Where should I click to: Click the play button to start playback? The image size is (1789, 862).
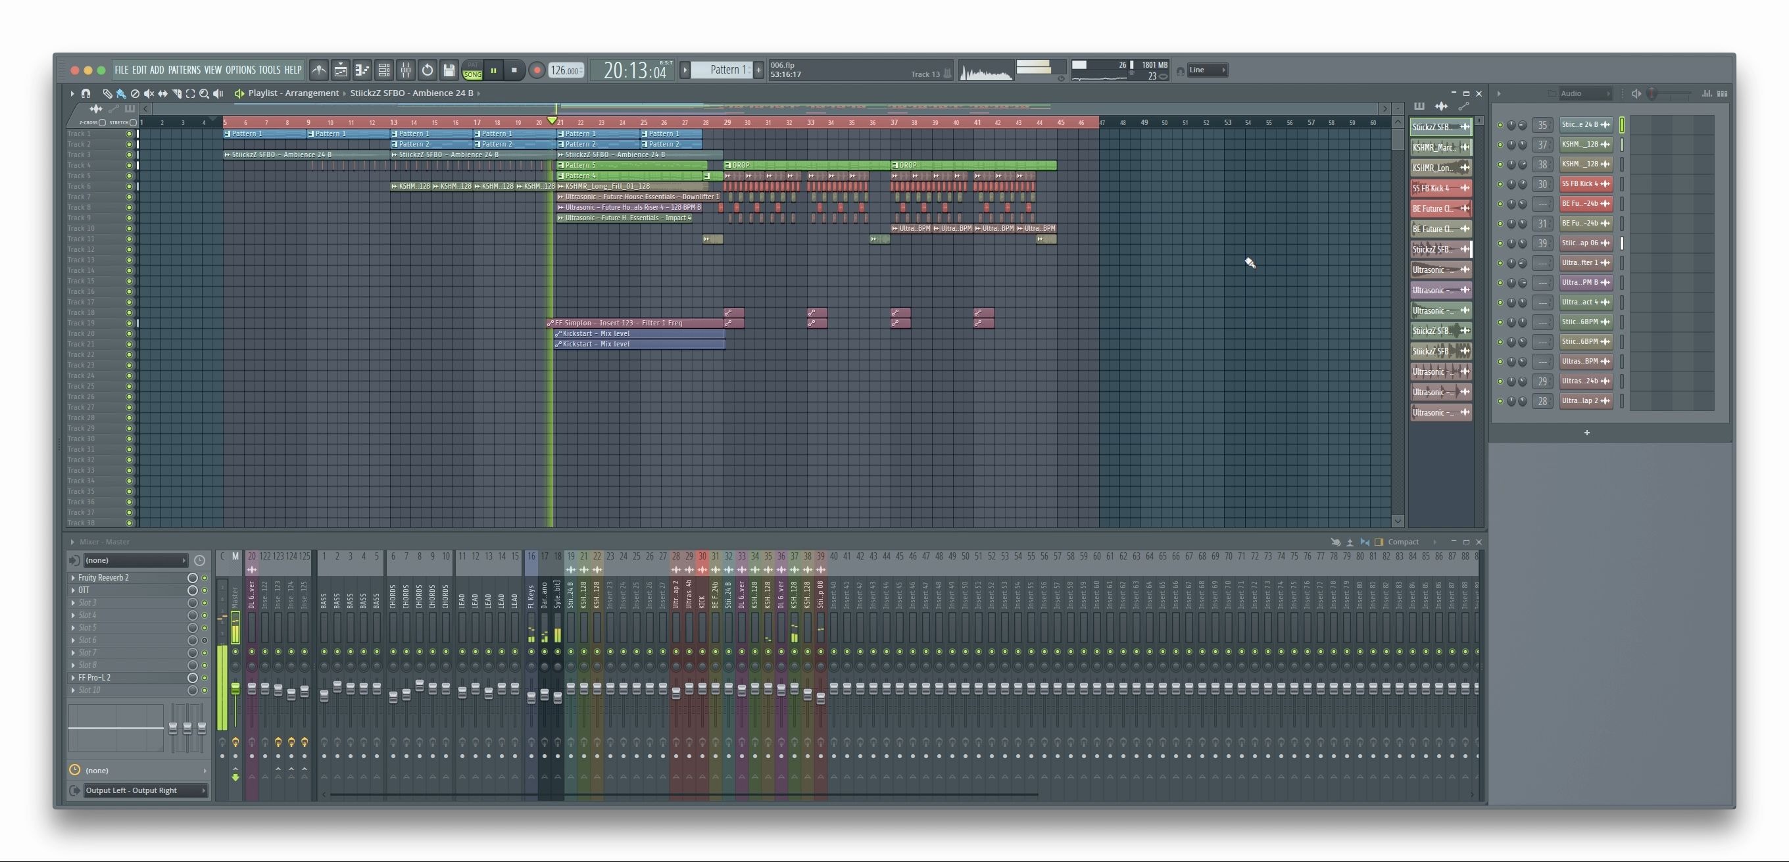[493, 70]
